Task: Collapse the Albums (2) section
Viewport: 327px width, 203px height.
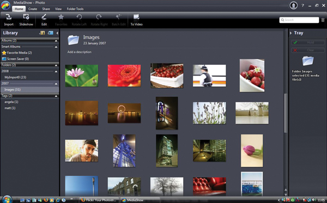Action: [x=56, y=41]
